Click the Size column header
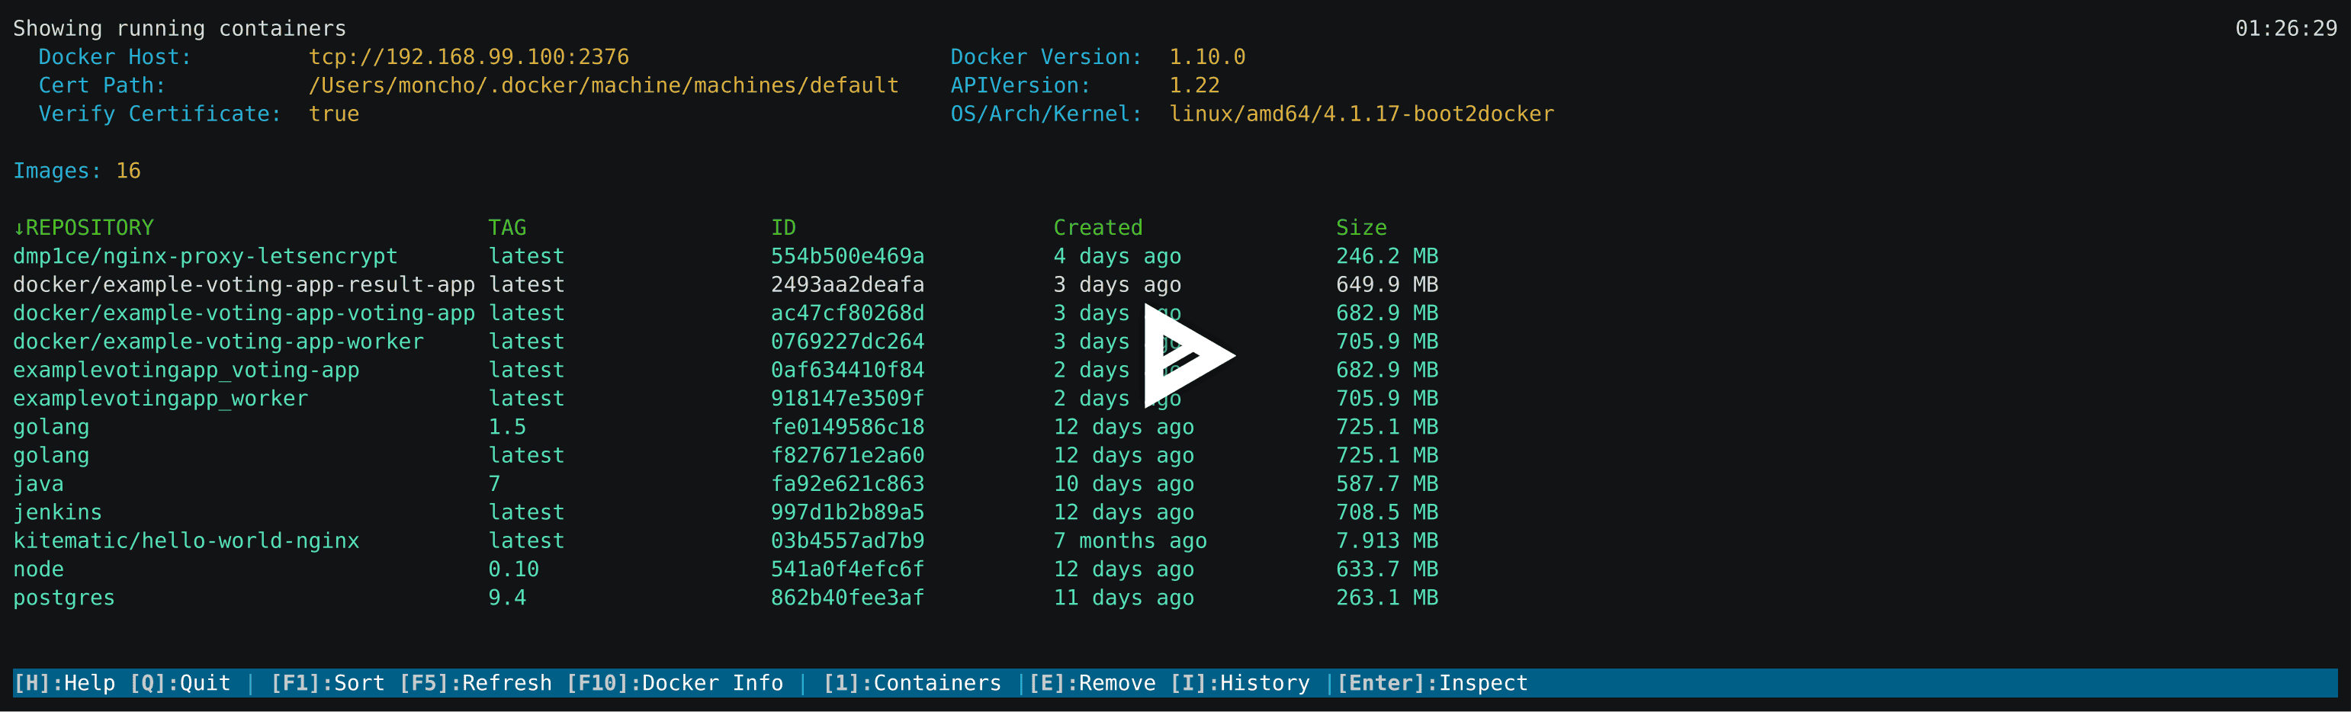The width and height of the screenshot is (2351, 712). pyautogui.click(x=1360, y=226)
